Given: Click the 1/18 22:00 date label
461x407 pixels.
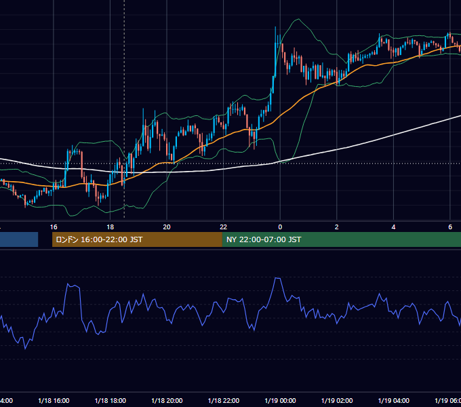Looking at the screenshot, I should point(224,400).
